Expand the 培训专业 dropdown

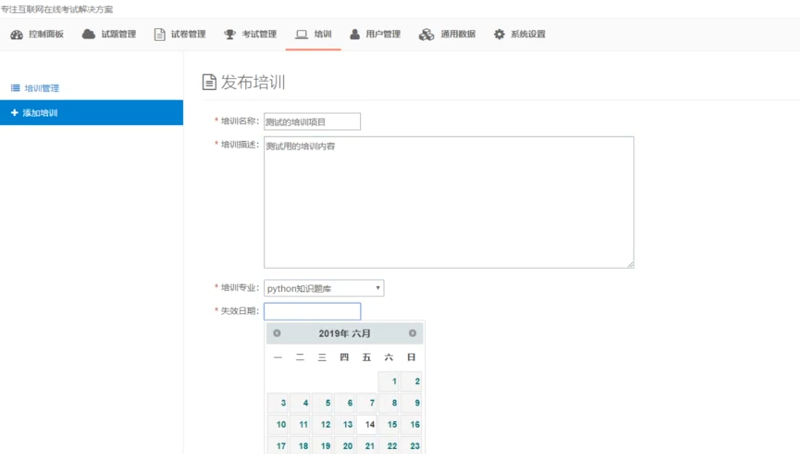point(324,288)
